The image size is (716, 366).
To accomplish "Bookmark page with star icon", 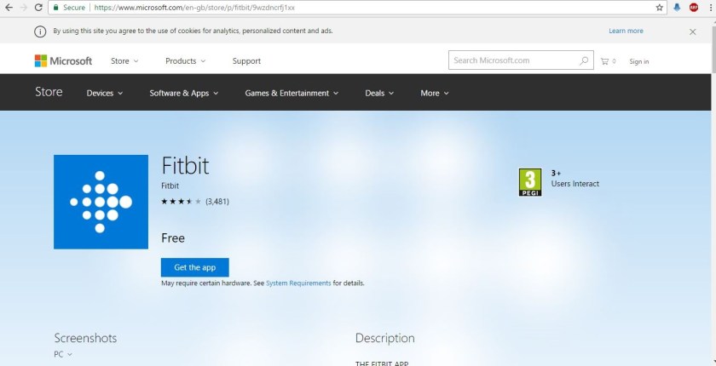I will coord(660,8).
